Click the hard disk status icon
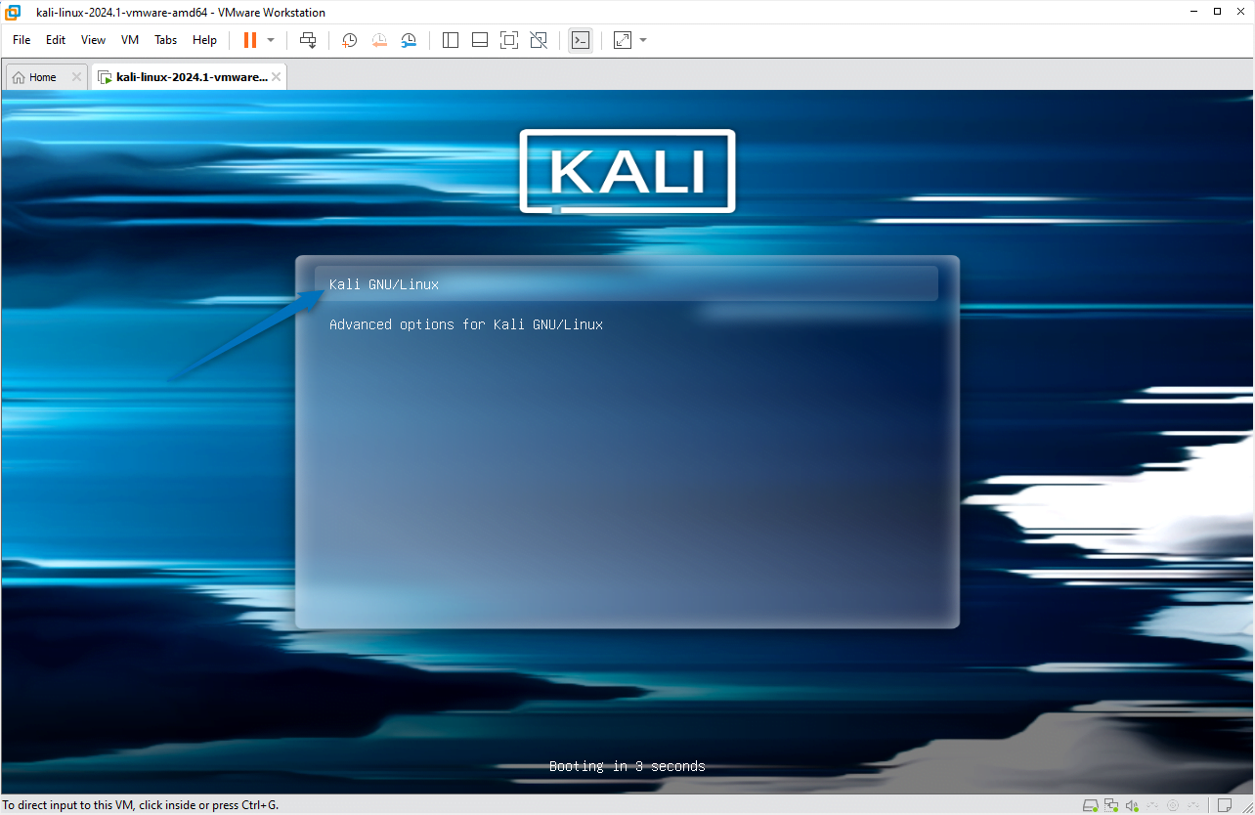Screen dimensions: 1255x815 click(1090, 805)
